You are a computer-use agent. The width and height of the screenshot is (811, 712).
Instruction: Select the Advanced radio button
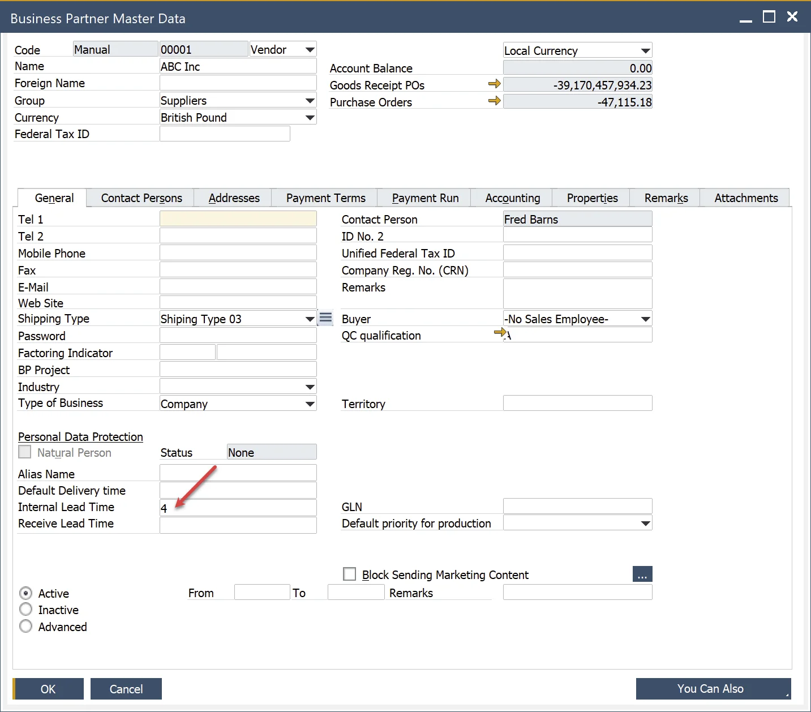pos(26,627)
